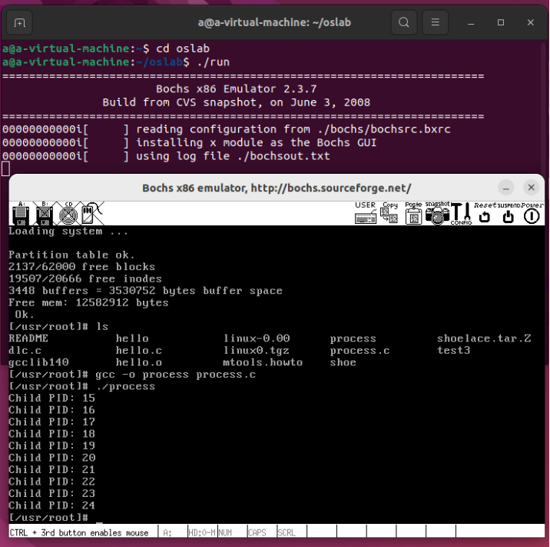Click 'hello.c' in the file listing
Viewport: 550px width, 547px height.
[138, 351]
